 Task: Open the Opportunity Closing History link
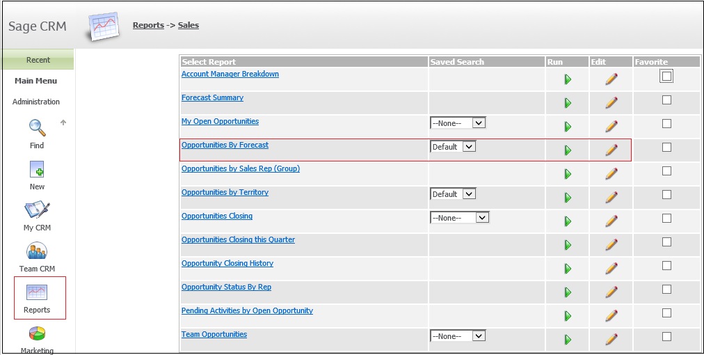[227, 263]
